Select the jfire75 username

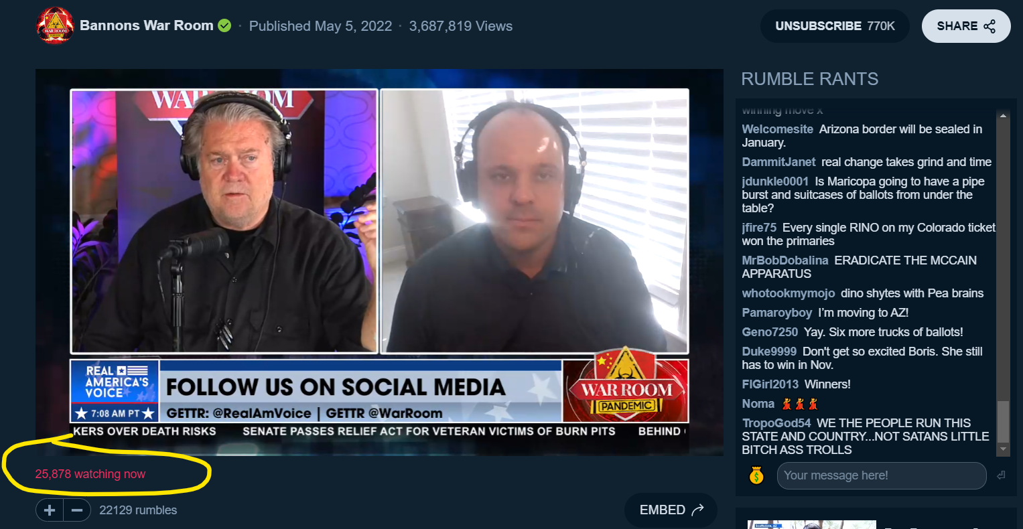click(759, 228)
